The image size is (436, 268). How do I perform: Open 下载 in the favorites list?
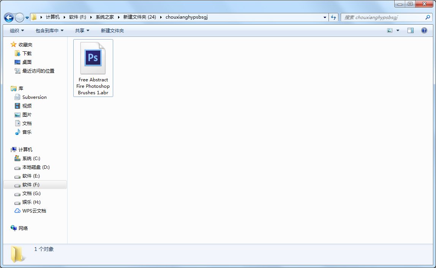(27, 54)
